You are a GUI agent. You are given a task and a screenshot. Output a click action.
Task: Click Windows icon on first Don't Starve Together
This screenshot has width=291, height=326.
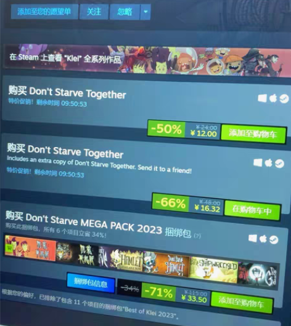(x=262, y=98)
